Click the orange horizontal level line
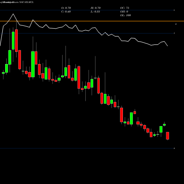This screenshot has width=184, height=184. [92, 21]
